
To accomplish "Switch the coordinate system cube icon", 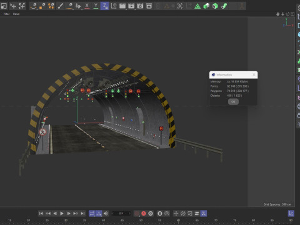I will pos(114,6).
